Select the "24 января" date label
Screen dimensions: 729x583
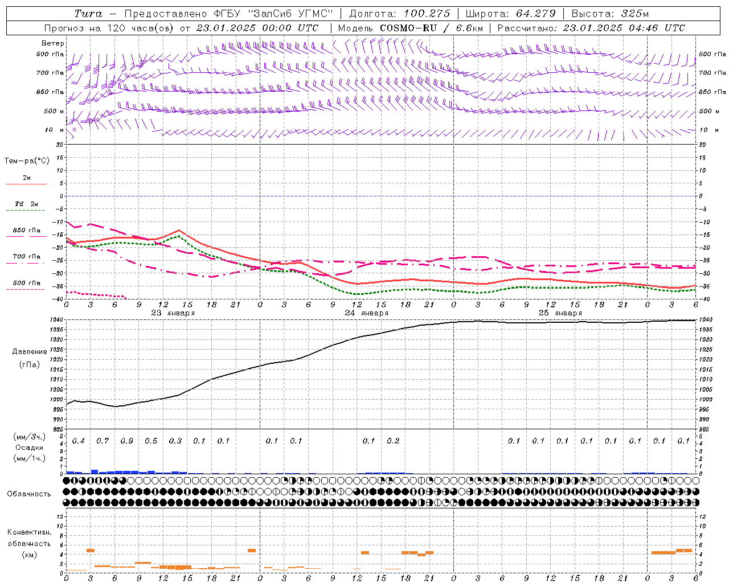pos(367,313)
